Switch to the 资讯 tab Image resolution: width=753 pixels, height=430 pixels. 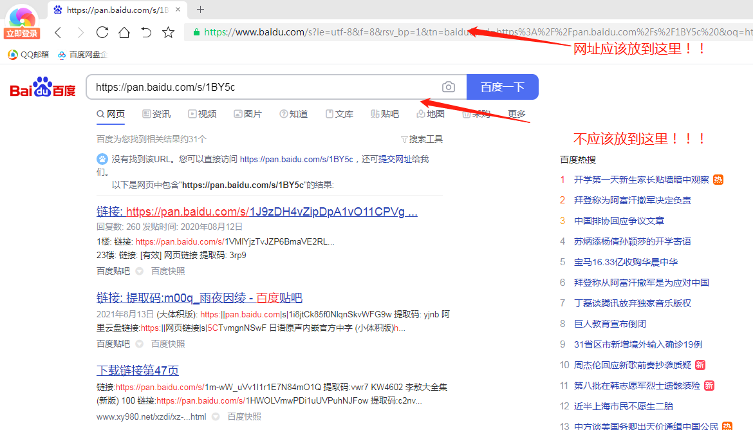156,114
